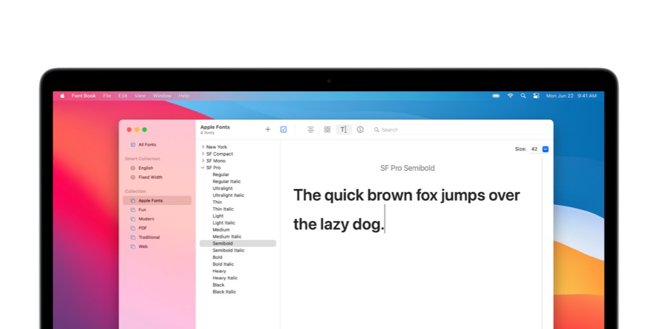Select the Ultralight style
The height and width of the screenshot is (329, 658).
click(x=222, y=188)
